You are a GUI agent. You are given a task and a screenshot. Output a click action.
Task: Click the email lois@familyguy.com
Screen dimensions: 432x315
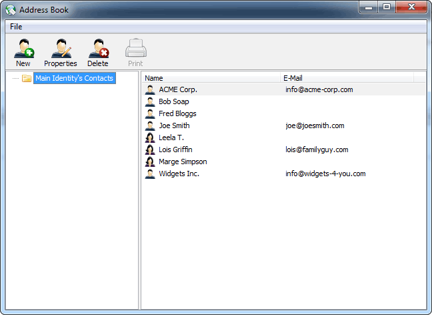tap(317, 149)
